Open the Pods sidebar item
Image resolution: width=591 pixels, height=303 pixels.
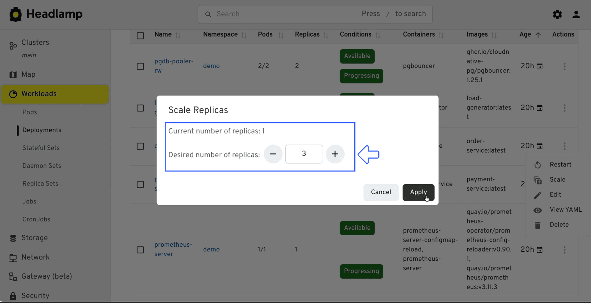click(30, 112)
